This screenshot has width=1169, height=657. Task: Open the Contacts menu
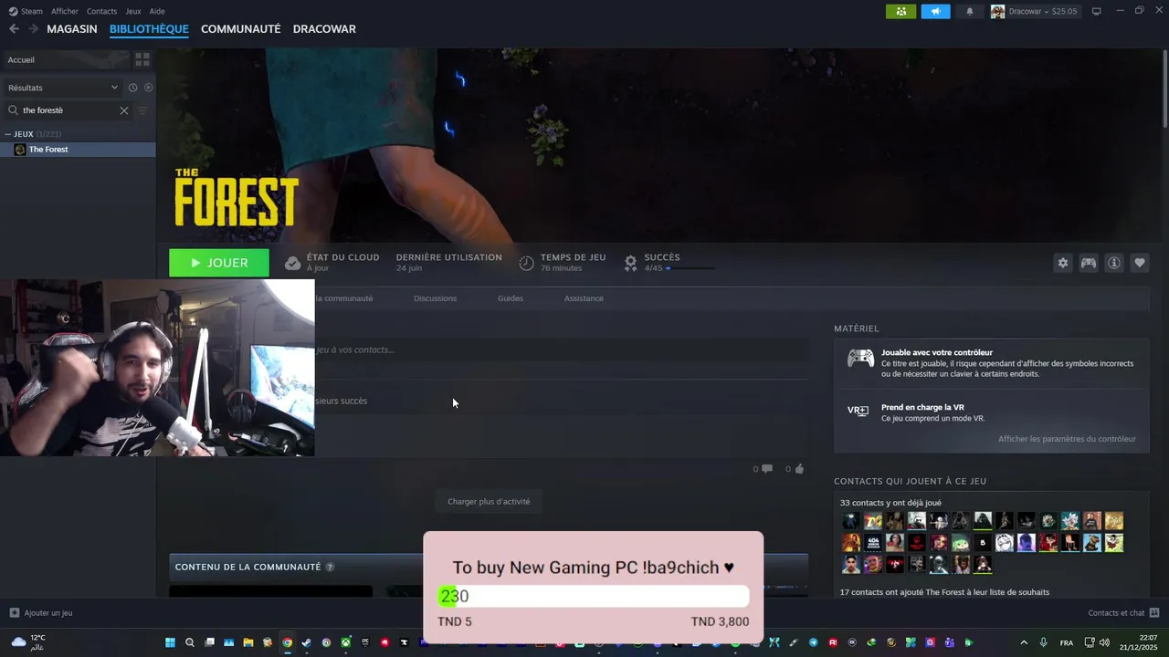(101, 11)
